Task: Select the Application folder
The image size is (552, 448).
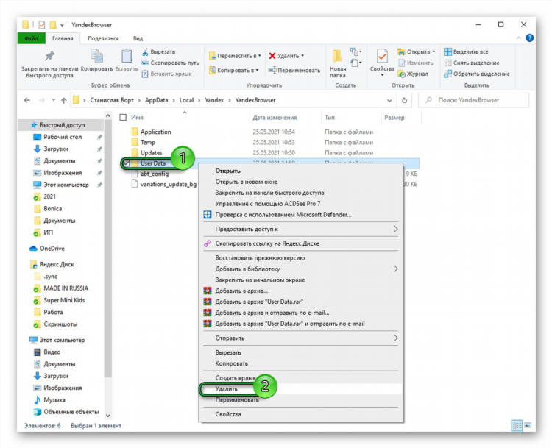Action: pyautogui.click(x=155, y=132)
